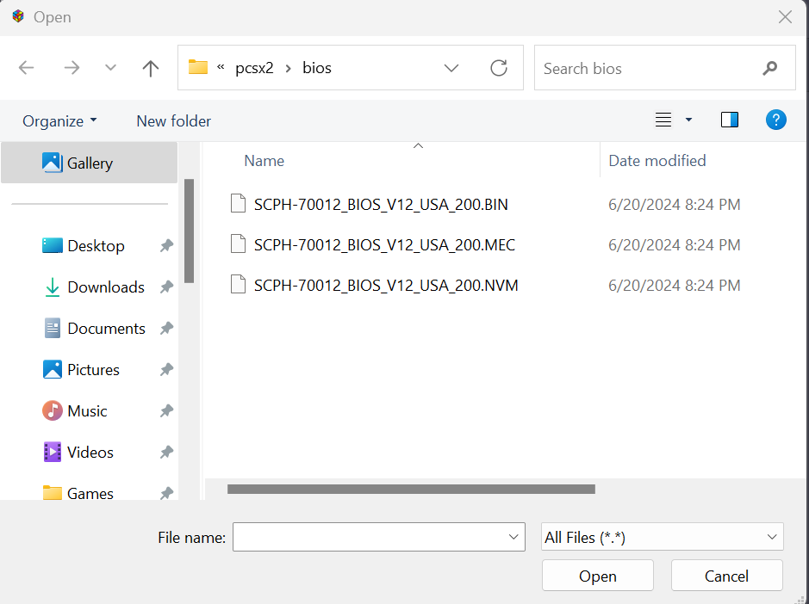809x604 pixels.
Task: Click the Documents icon in navigation pane
Action: pos(52,329)
